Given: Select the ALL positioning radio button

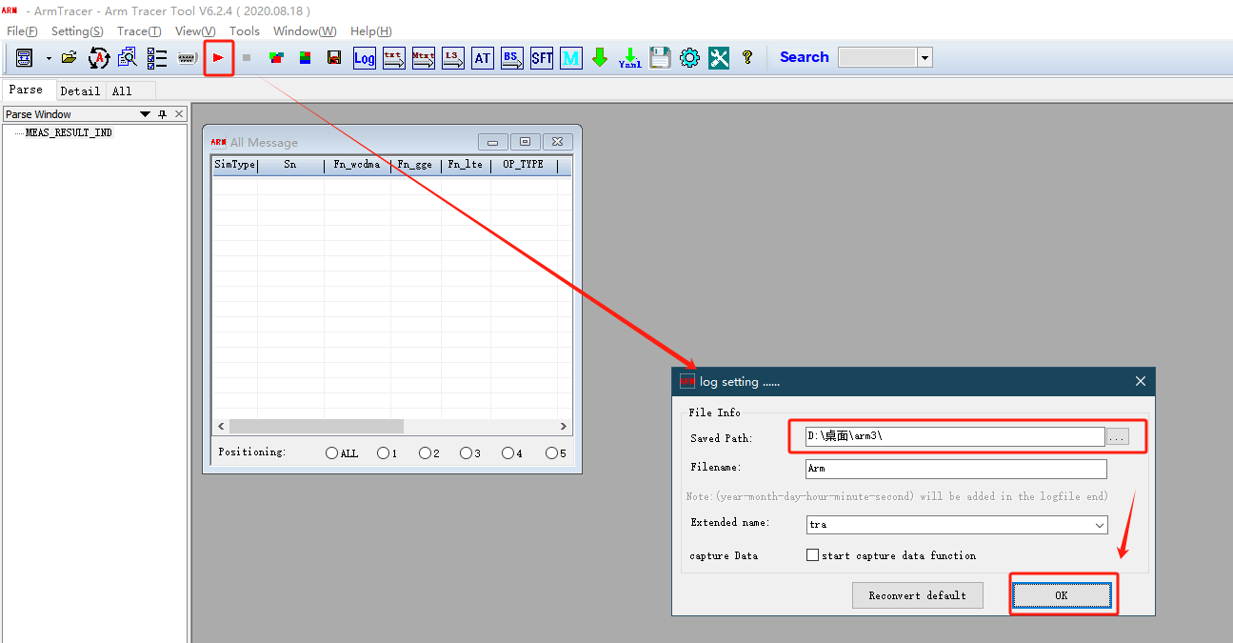Looking at the screenshot, I should [331, 453].
